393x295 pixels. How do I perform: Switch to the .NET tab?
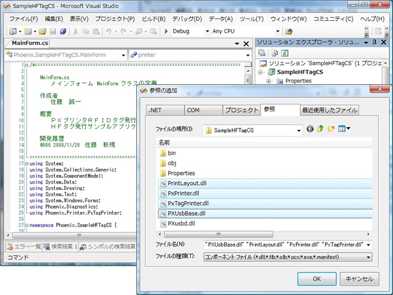pyautogui.click(x=165, y=110)
